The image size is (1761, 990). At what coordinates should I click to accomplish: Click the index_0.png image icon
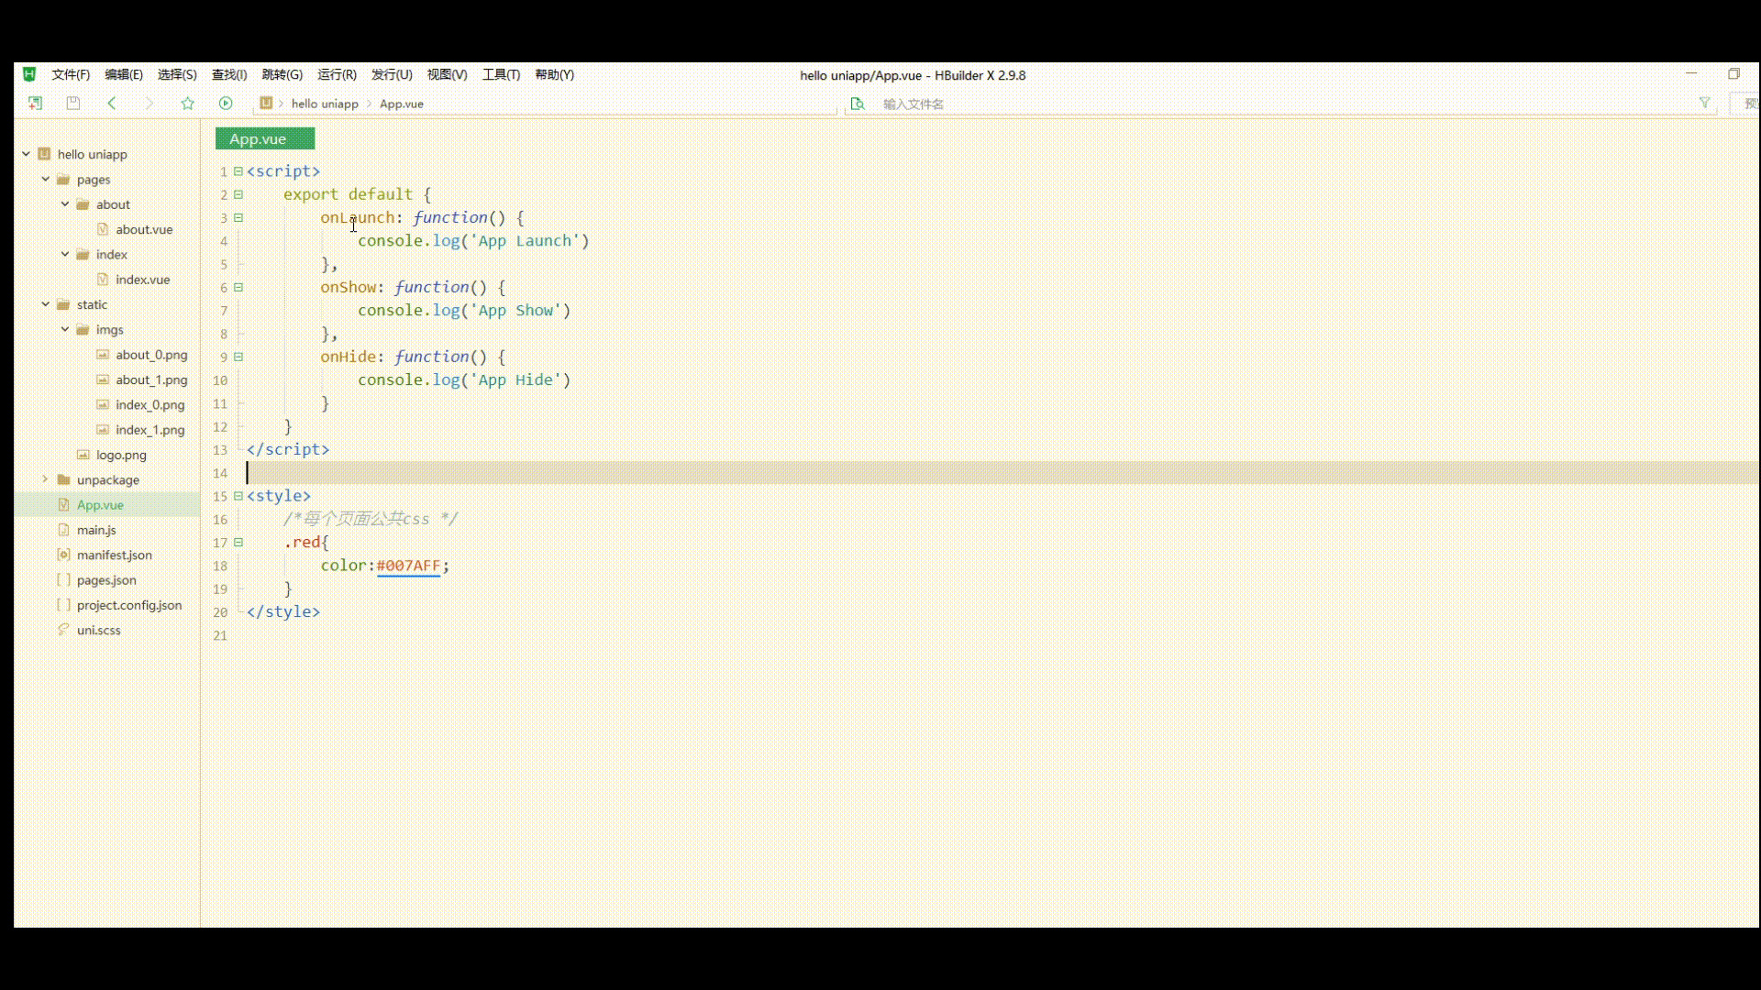(x=103, y=404)
